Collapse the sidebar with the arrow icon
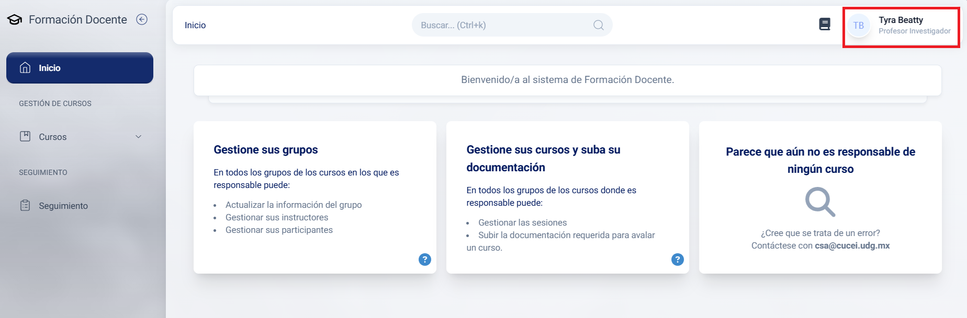 [142, 19]
